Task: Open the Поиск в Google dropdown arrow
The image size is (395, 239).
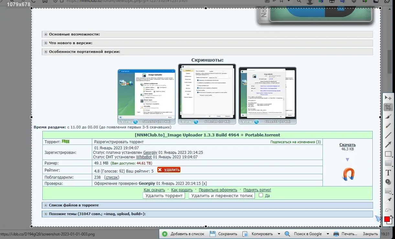Action: pos(328,234)
